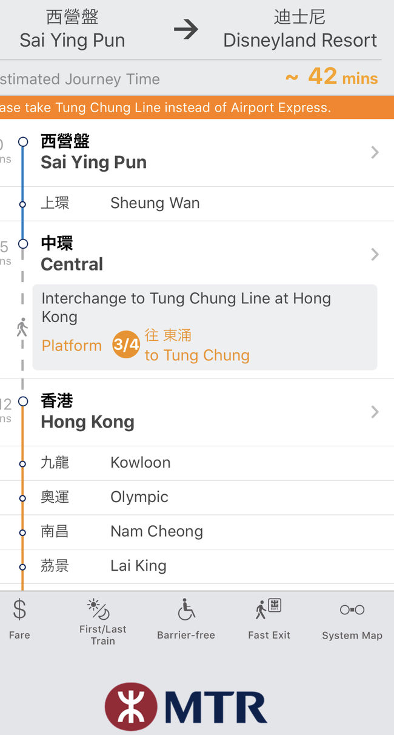Image resolution: width=394 pixels, height=735 pixels.
Task: Tap the Fare dollar sign icon
Action: pos(19,610)
